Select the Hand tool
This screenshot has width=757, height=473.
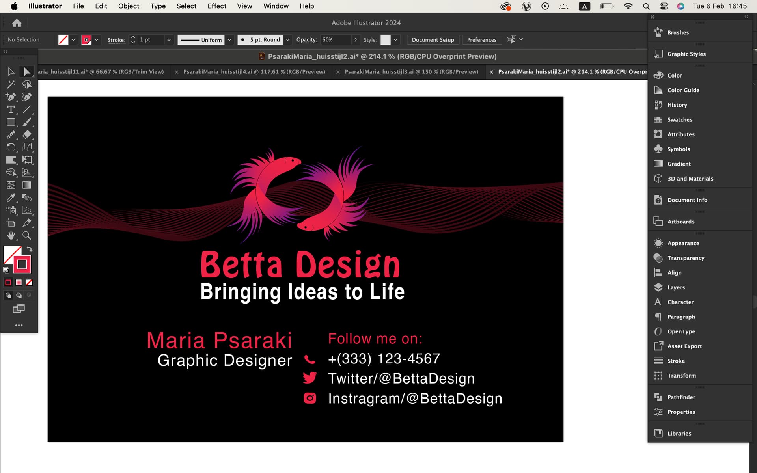11,236
